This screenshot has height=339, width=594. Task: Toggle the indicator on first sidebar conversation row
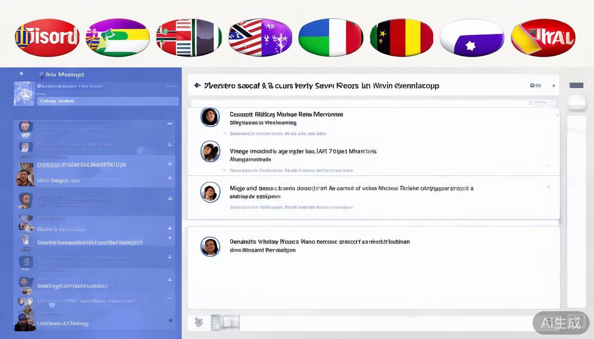[x=170, y=124]
